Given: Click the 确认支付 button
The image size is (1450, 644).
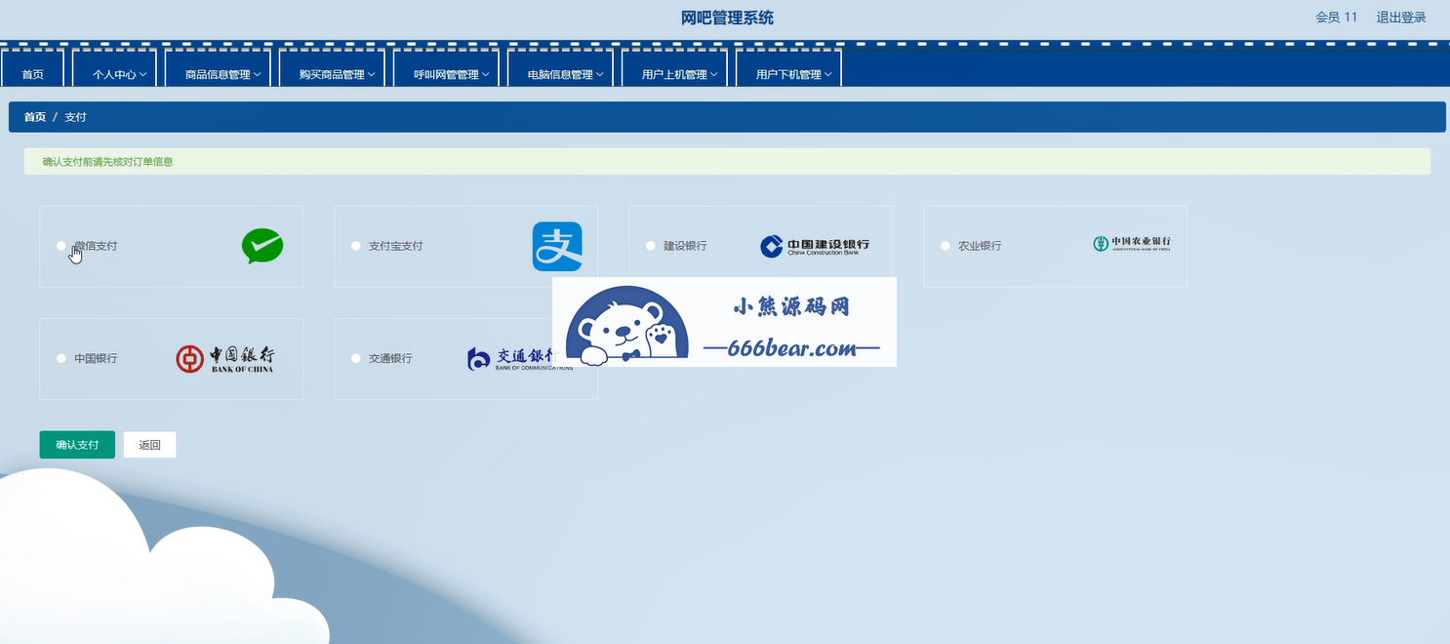Looking at the screenshot, I should (x=77, y=445).
